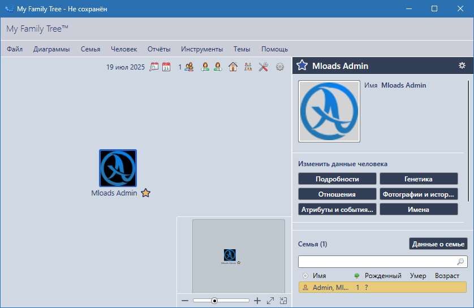474x308 pixels.
Task: Click the Генетика button
Action: click(419, 179)
